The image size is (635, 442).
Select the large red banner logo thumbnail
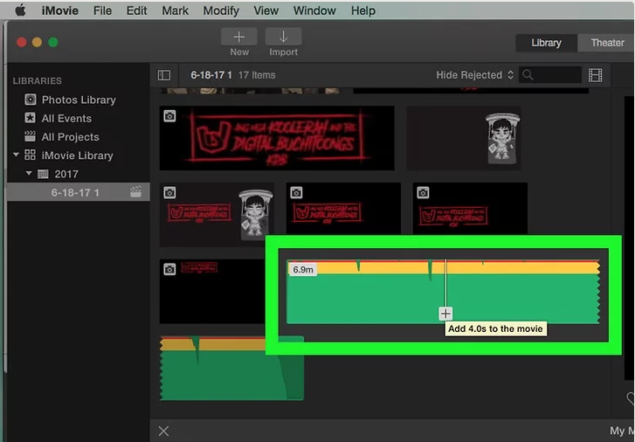[x=277, y=138]
